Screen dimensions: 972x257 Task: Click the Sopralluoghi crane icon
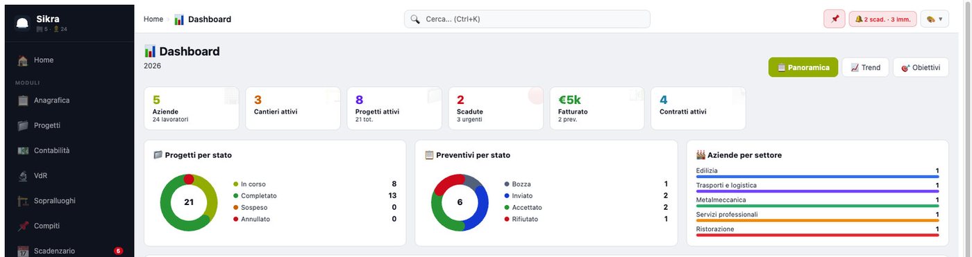point(22,201)
